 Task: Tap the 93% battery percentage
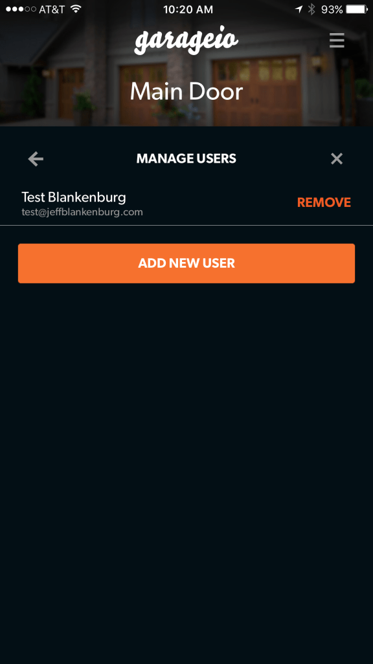332,9
